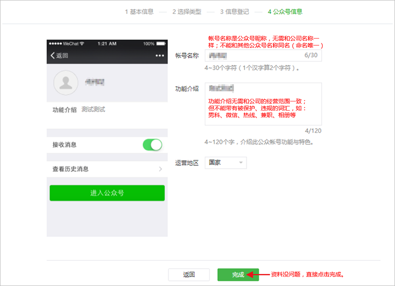Viewport: 395px width, 286px height.
Task: Click the back arrow in the phone preview
Action: (53, 54)
